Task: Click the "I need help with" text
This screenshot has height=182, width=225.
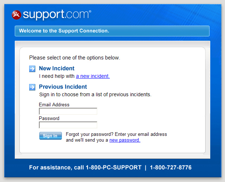Action: 57,76
